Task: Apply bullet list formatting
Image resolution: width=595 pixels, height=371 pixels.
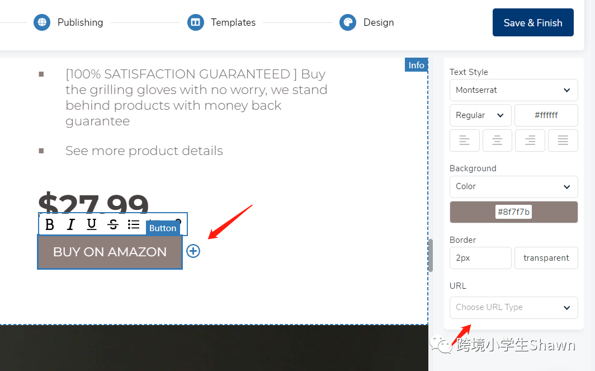Action: 134,224
